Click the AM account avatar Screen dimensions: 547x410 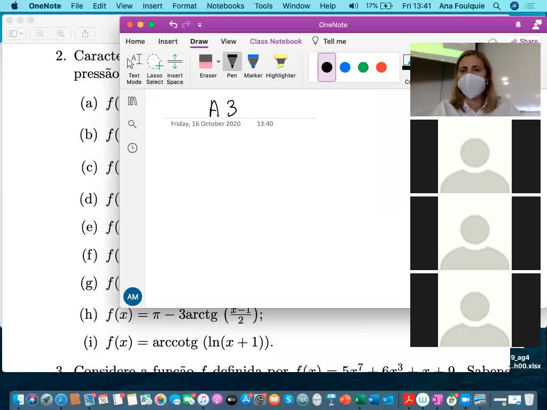(x=132, y=297)
